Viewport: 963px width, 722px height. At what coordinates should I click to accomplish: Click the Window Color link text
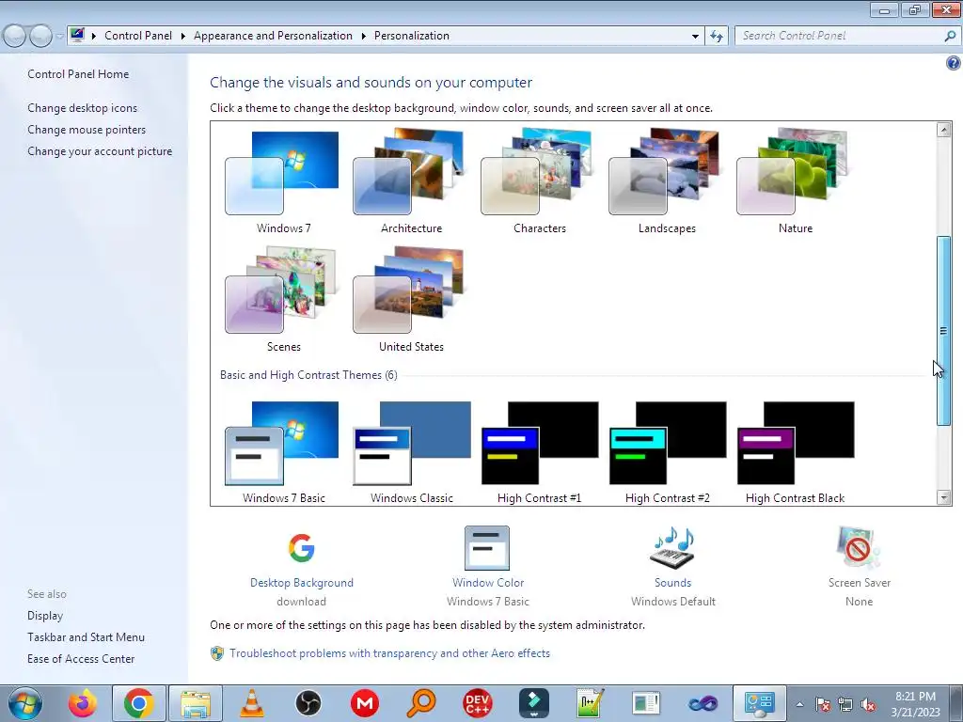(x=488, y=583)
